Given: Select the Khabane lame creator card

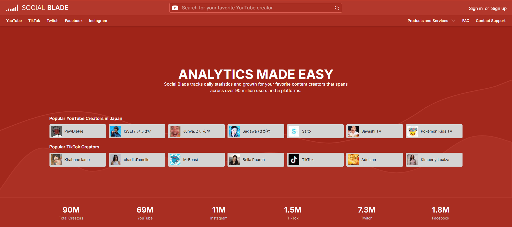Looking at the screenshot, I should click(x=78, y=160).
